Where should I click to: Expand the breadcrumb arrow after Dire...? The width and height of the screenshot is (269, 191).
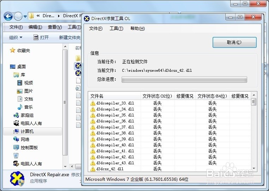coord(59,16)
